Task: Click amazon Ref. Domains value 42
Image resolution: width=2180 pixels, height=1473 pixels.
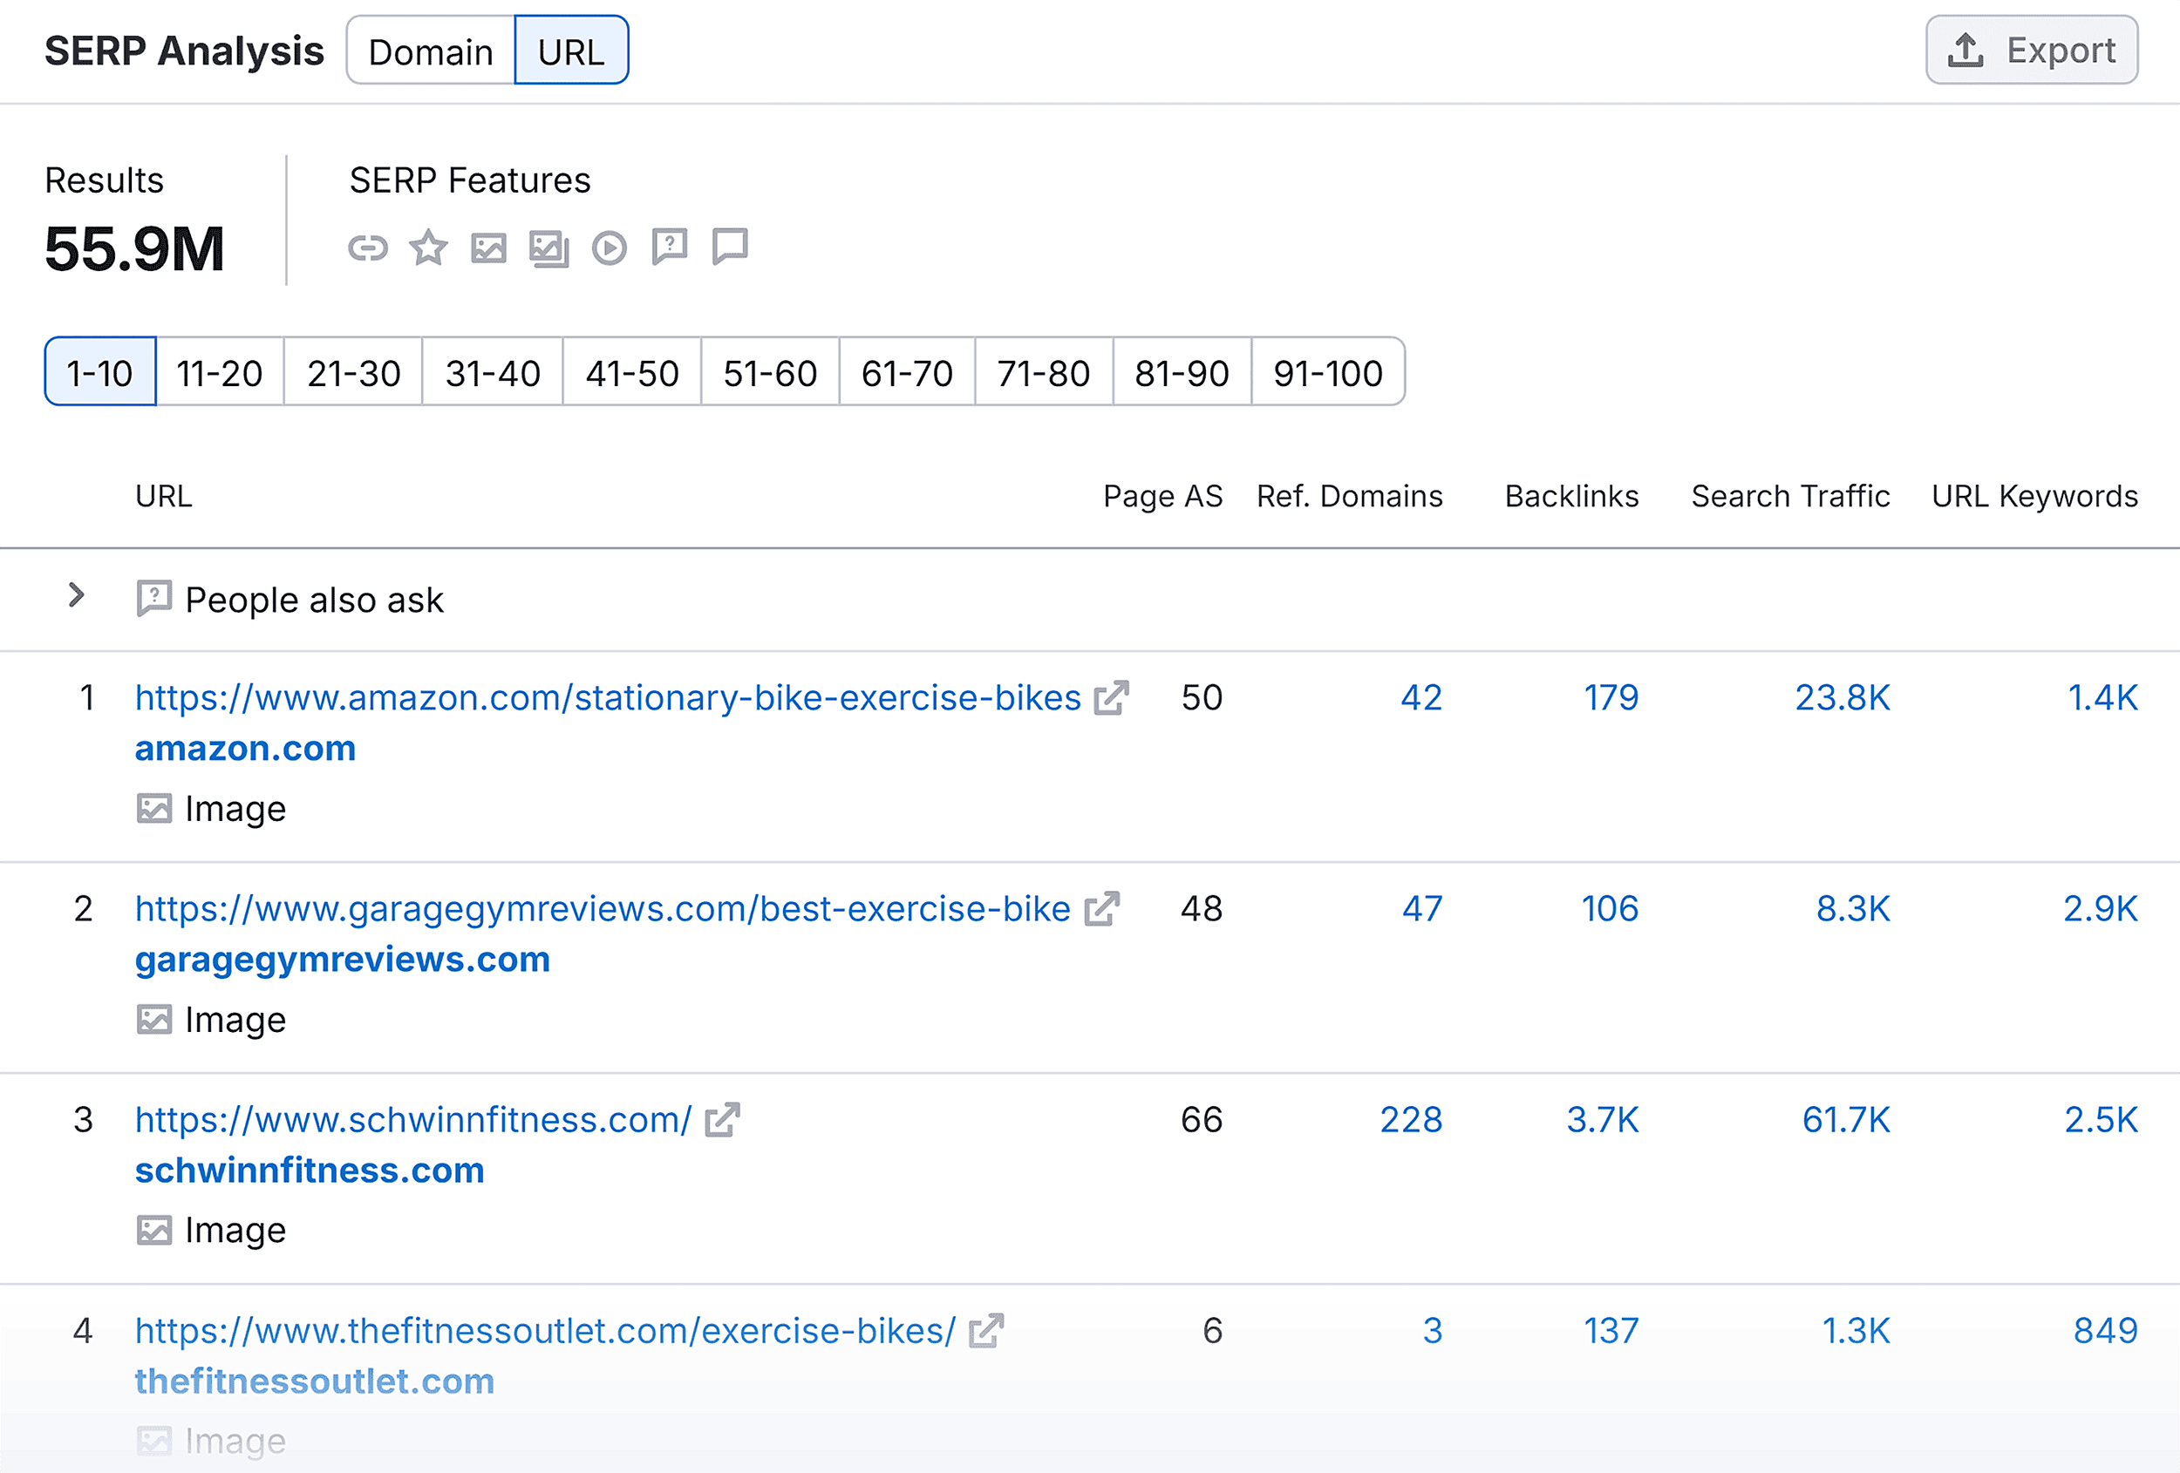Action: pos(1421,697)
